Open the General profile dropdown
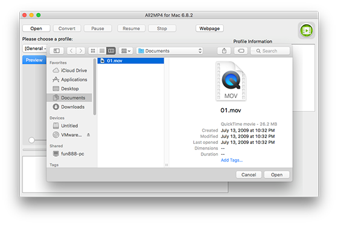 point(34,48)
